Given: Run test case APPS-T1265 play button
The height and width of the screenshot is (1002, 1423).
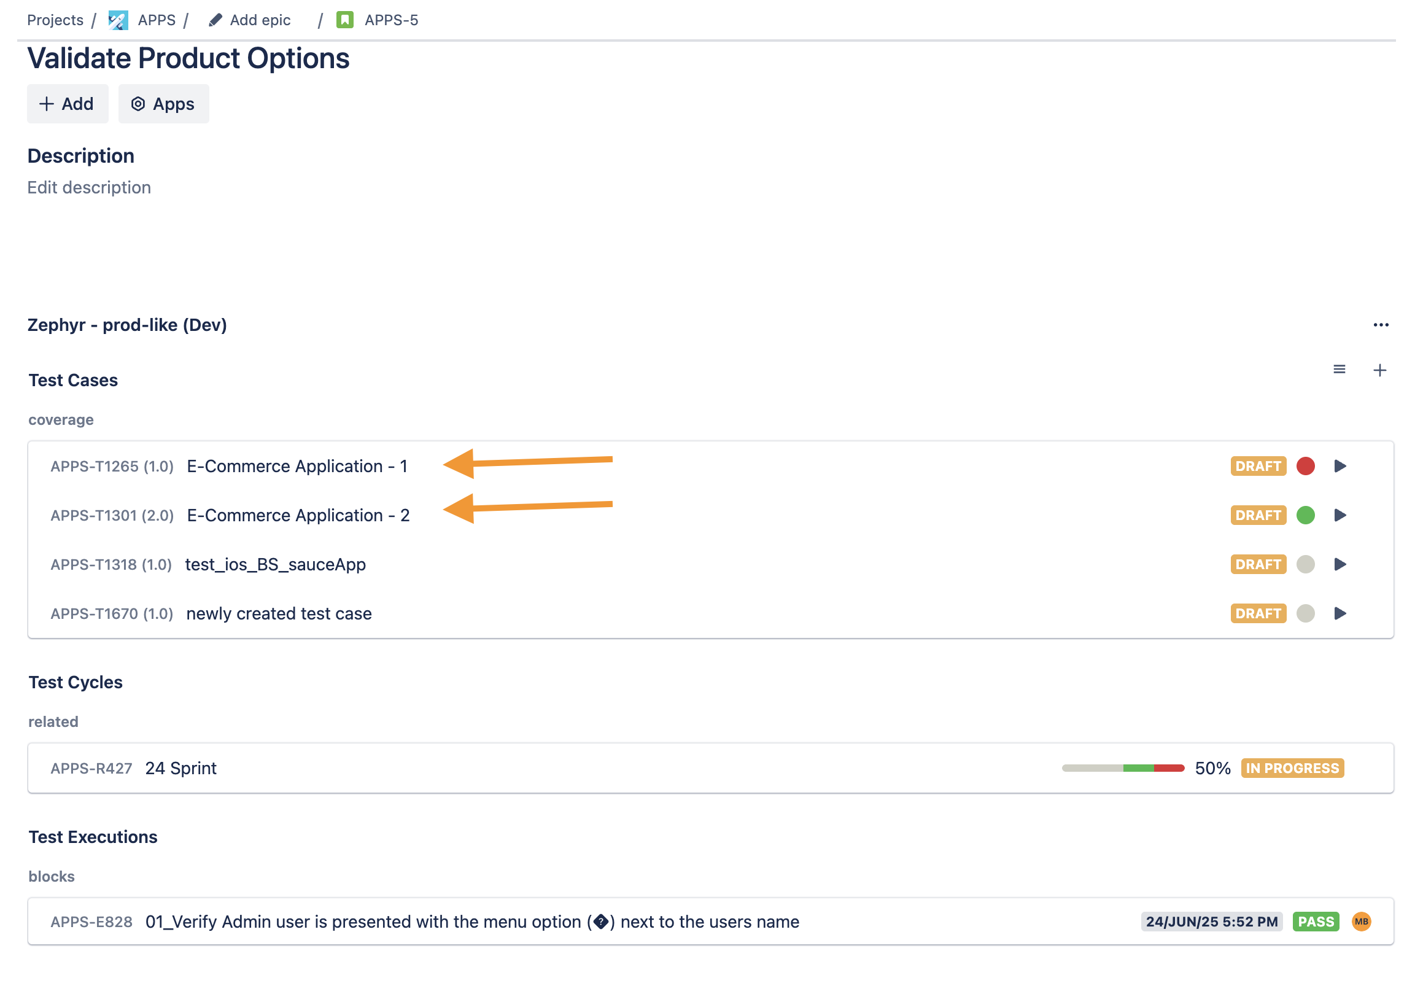Looking at the screenshot, I should (x=1340, y=466).
